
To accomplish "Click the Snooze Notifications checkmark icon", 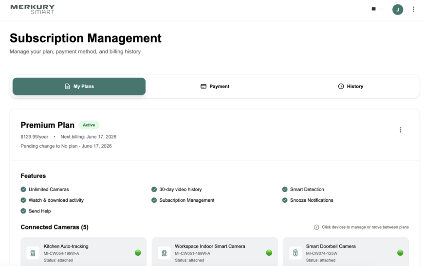I will point(285,200).
